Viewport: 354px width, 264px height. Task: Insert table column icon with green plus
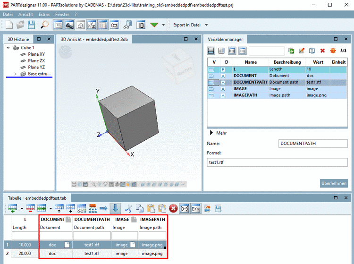pos(42,208)
